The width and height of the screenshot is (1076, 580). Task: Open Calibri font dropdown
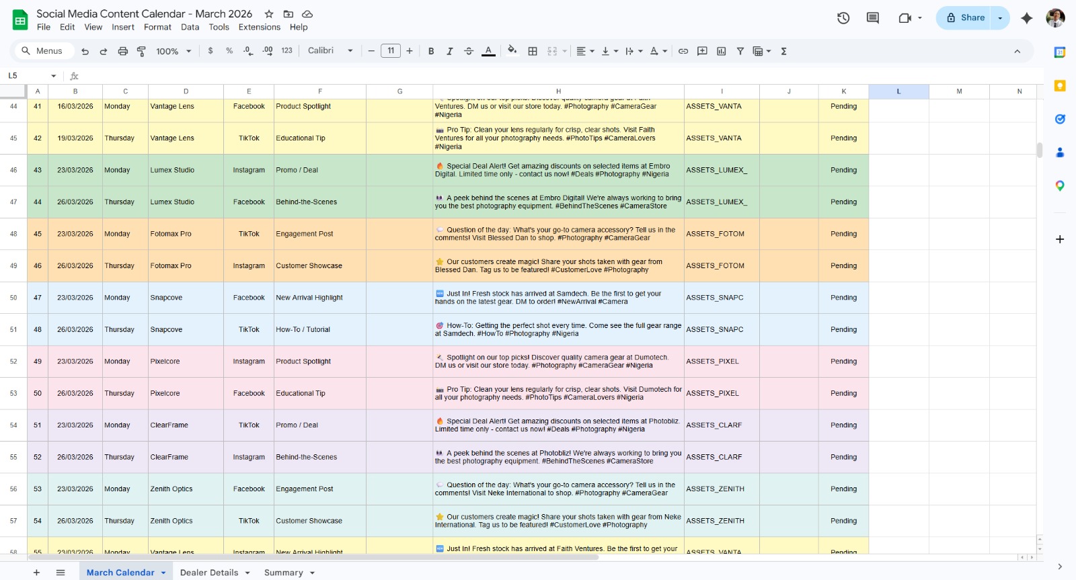coord(330,50)
